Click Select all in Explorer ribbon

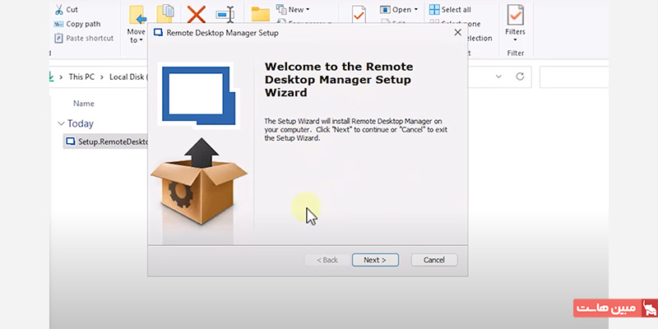coord(450,9)
